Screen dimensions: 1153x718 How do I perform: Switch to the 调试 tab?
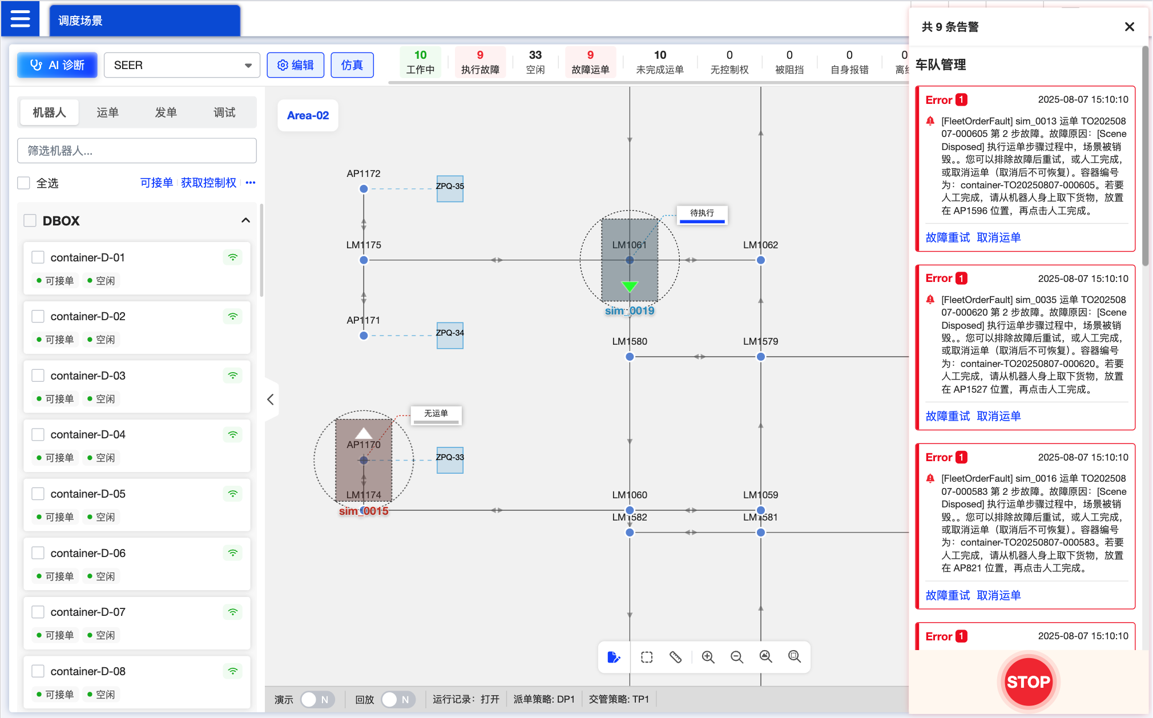point(224,112)
